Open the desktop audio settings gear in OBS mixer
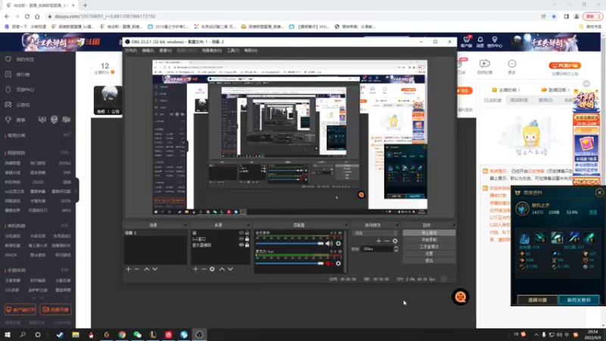 tap(338, 243)
